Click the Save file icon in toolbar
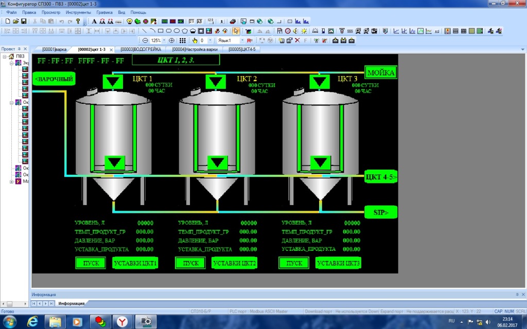 pos(24,22)
